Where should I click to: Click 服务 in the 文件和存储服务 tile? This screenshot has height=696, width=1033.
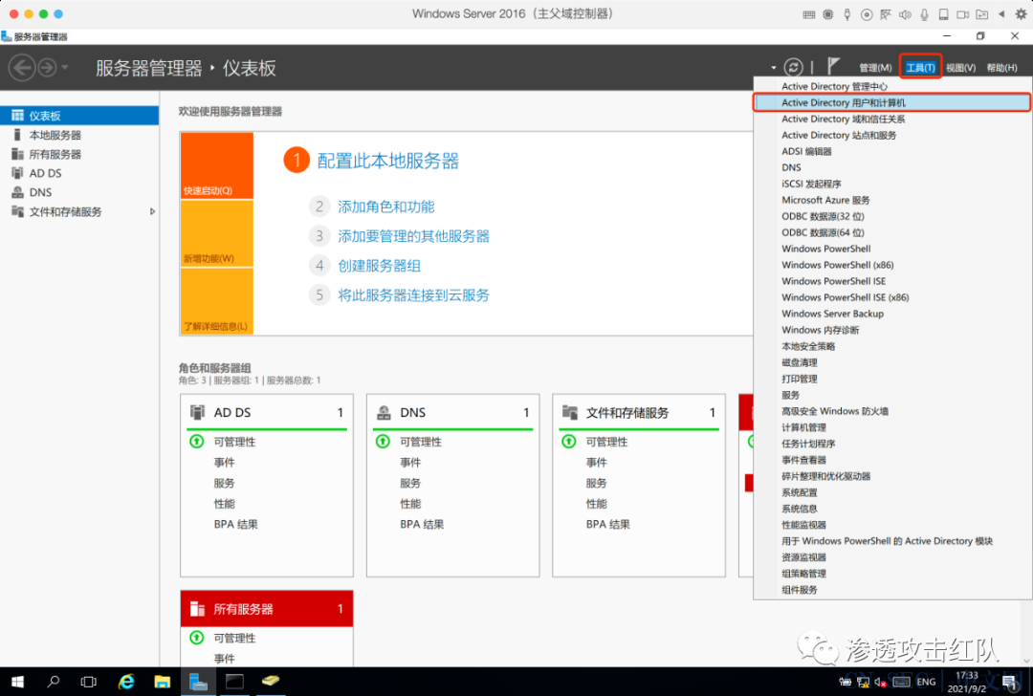coord(596,484)
